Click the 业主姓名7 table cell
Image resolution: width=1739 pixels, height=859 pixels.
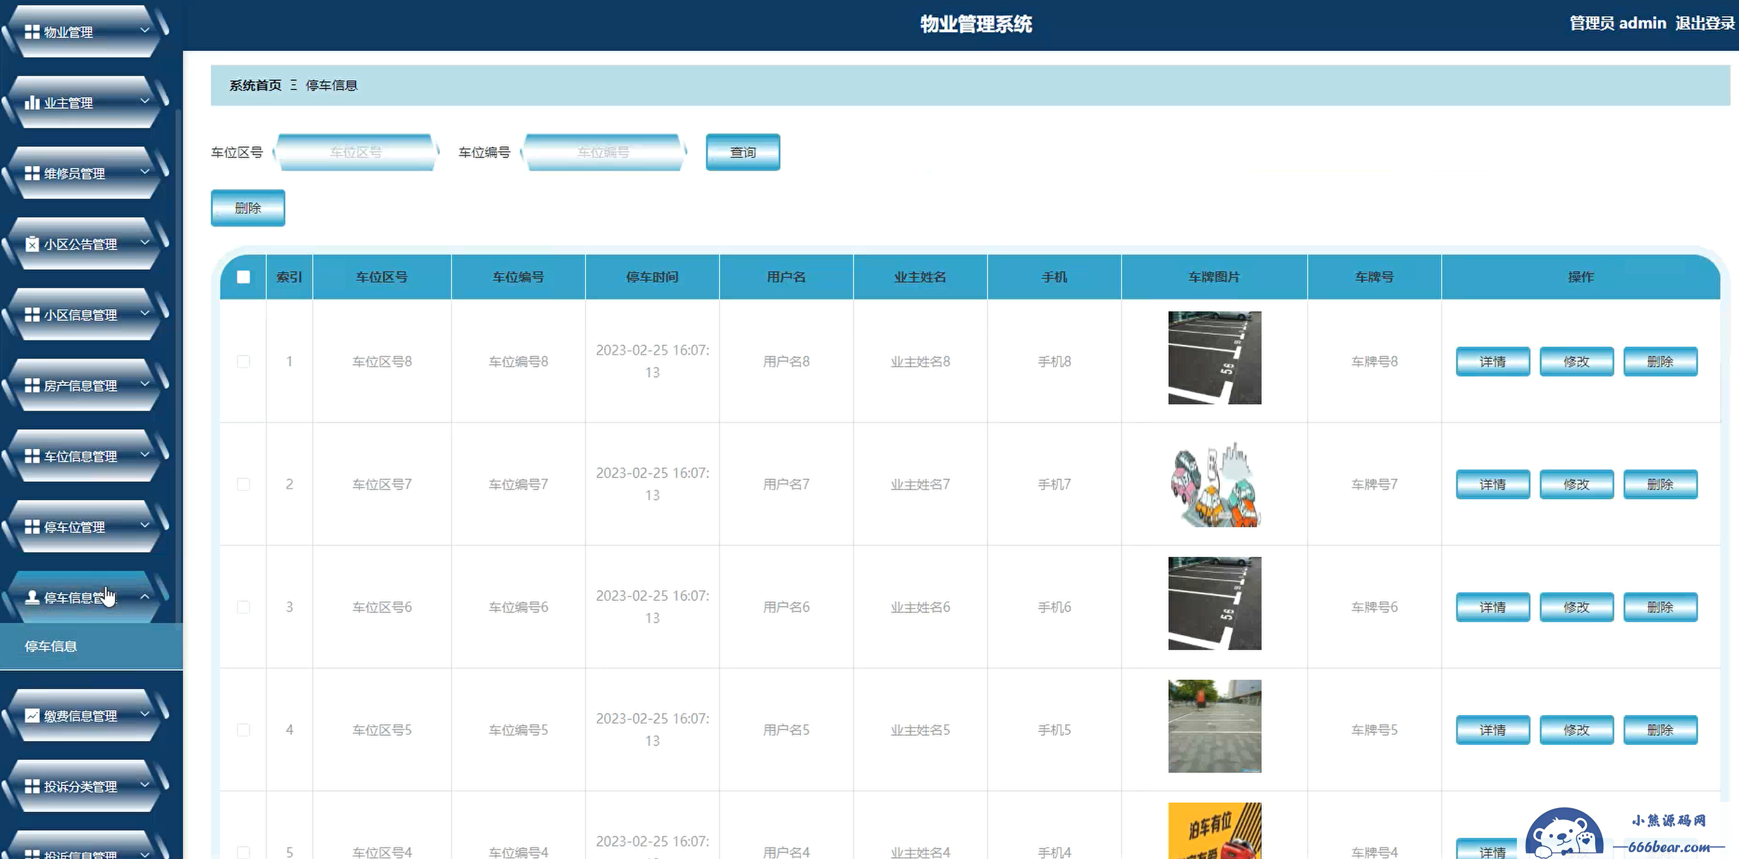point(920,484)
